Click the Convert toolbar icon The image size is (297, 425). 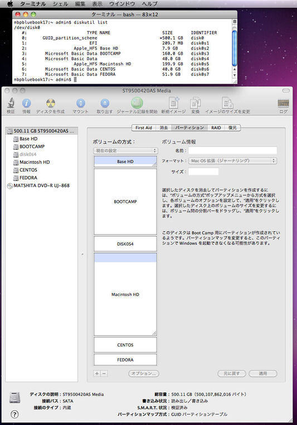point(195,102)
